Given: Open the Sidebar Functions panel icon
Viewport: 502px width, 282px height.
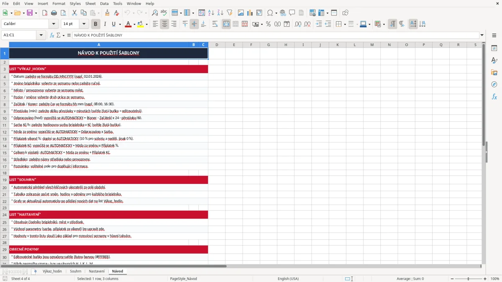Looking at the screenshot, I should 494,97.
